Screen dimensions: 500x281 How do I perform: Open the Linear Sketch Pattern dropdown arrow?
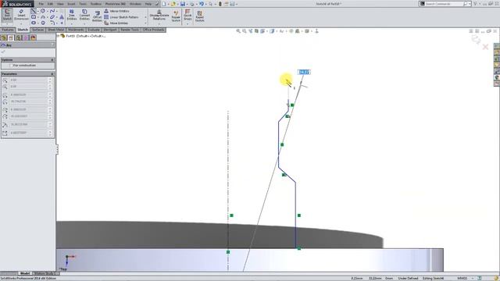[146, 17]
